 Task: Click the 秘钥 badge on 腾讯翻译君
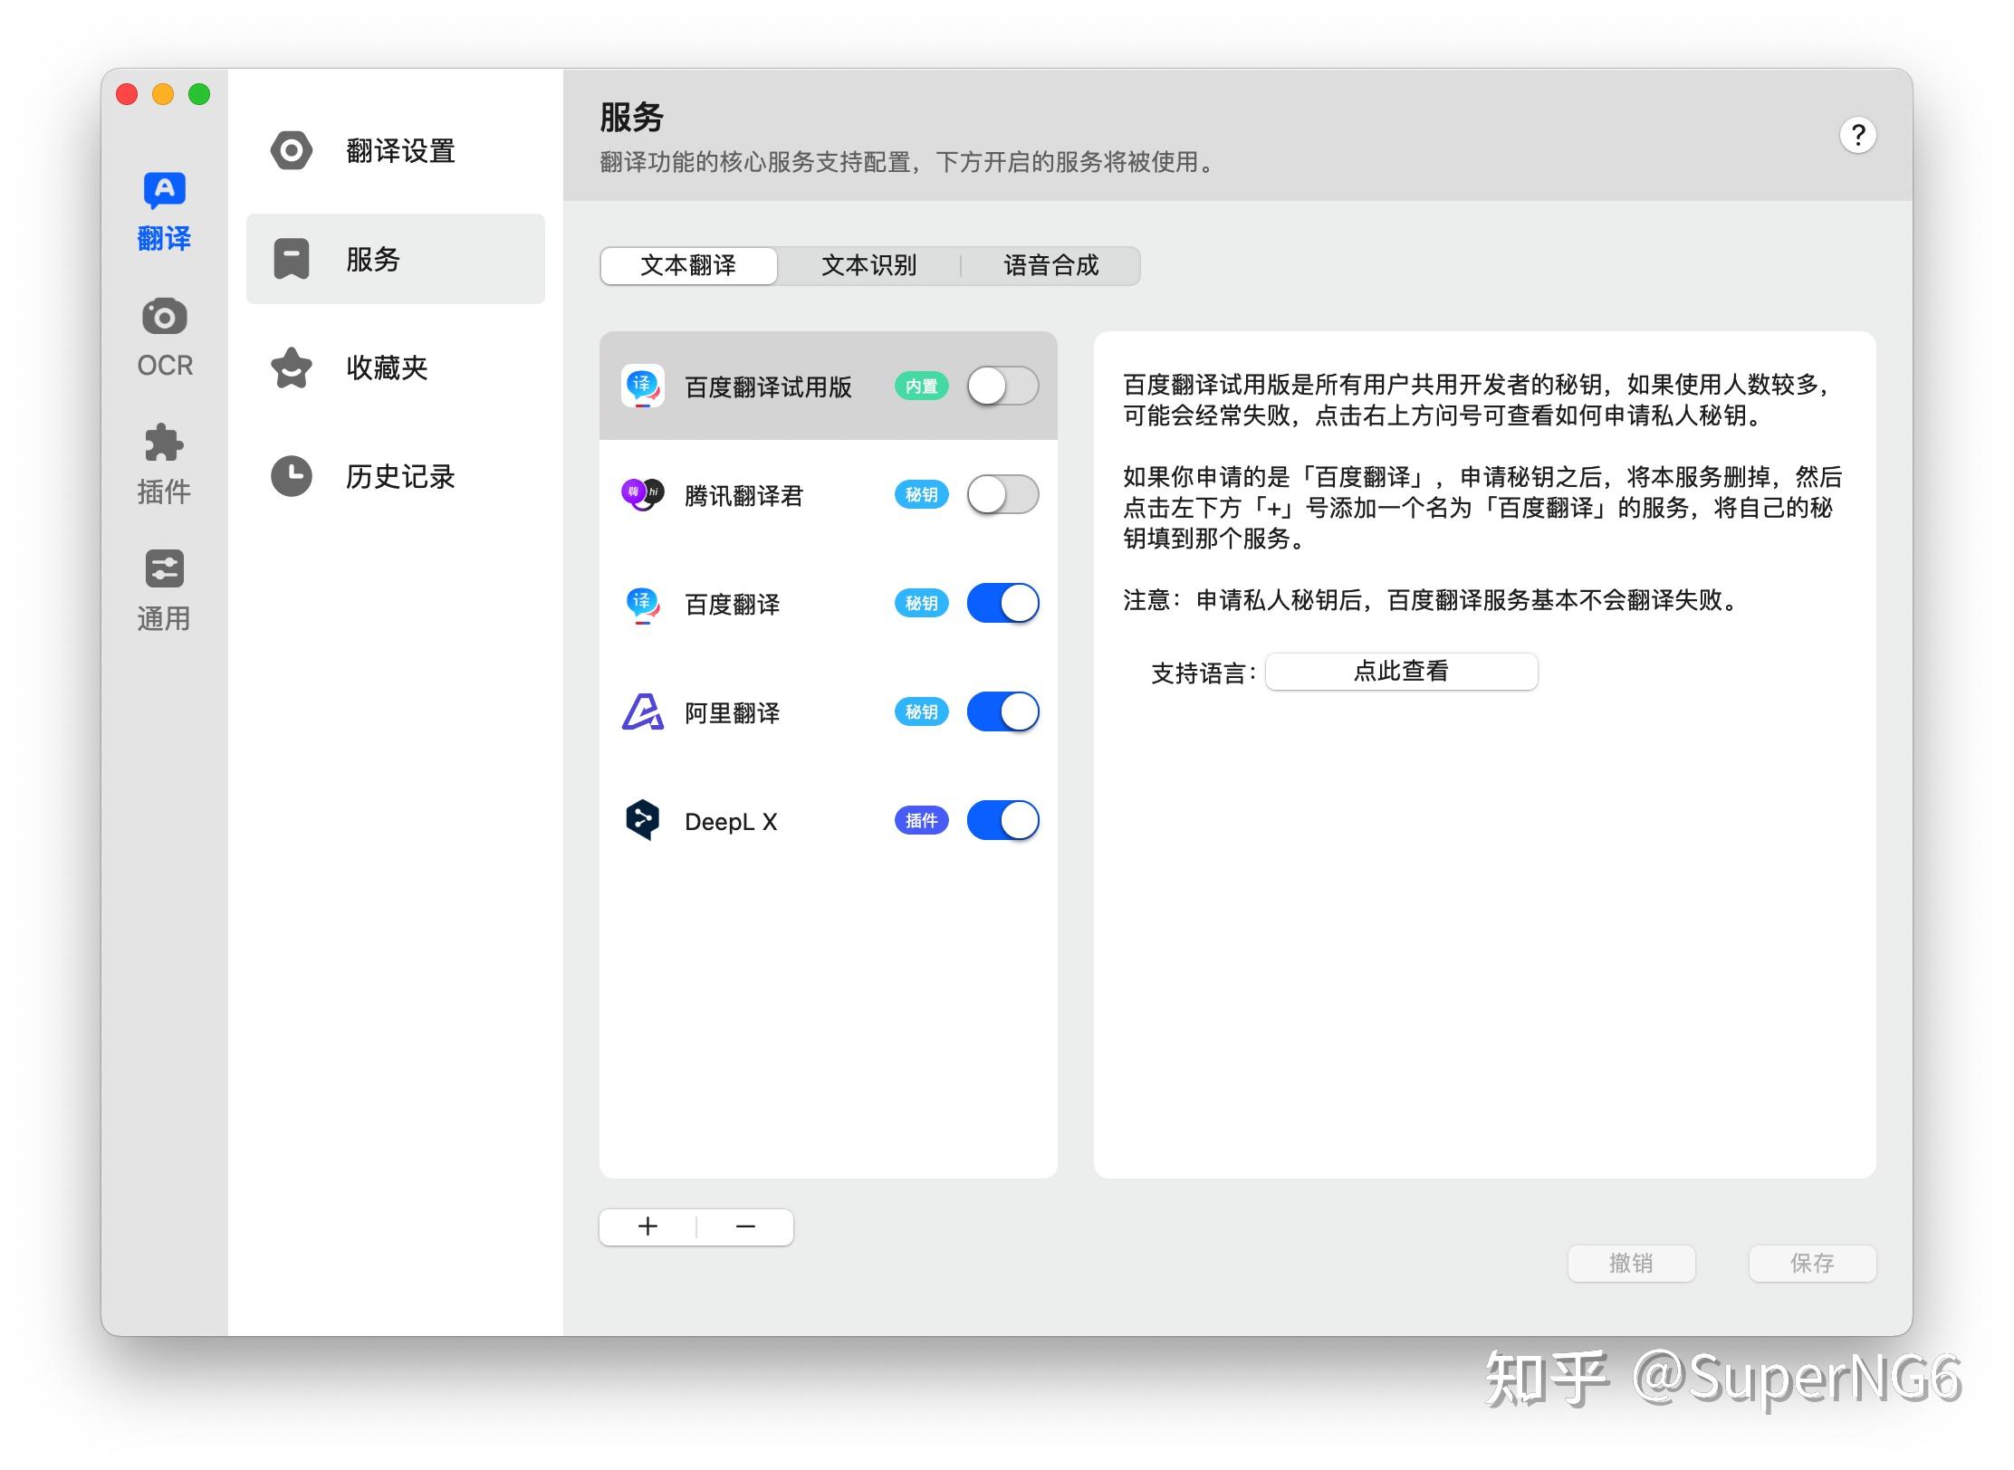pyautogui.click(x=922, y=494)
